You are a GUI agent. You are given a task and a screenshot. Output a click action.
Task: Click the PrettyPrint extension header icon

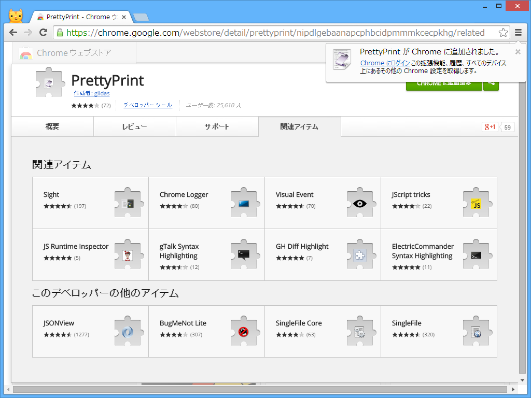pyautogui.click(x=49, y=82)
